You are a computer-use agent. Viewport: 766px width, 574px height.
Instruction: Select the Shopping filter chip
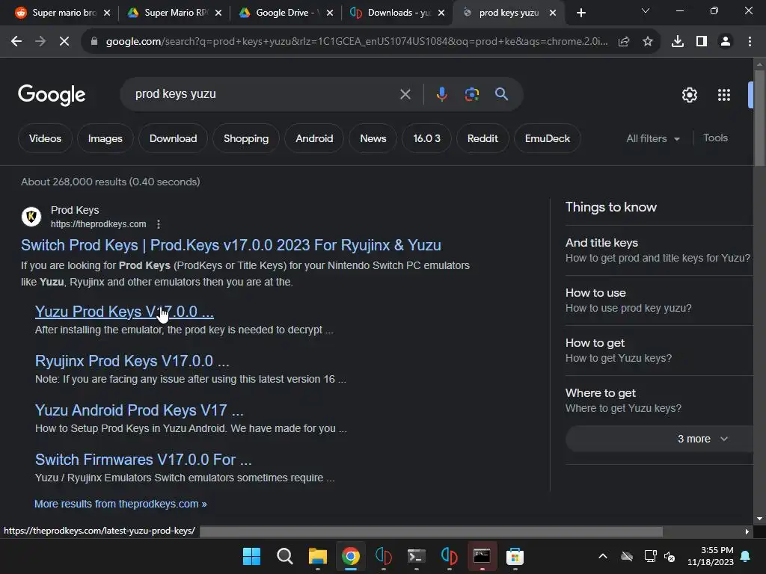tap(245, 138)
